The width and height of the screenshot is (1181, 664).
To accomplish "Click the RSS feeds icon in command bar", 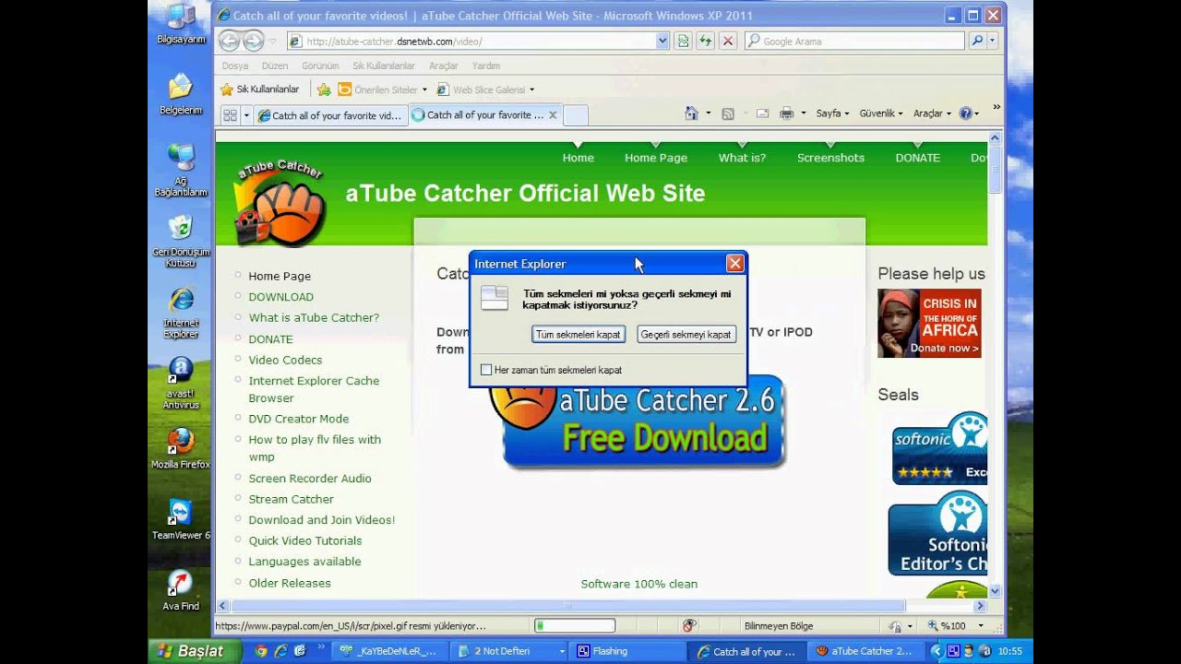I will [728, 113].
